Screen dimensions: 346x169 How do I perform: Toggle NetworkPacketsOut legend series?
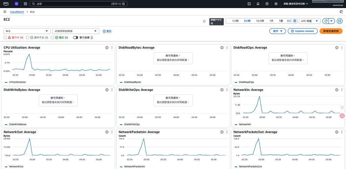pos(248,167)
